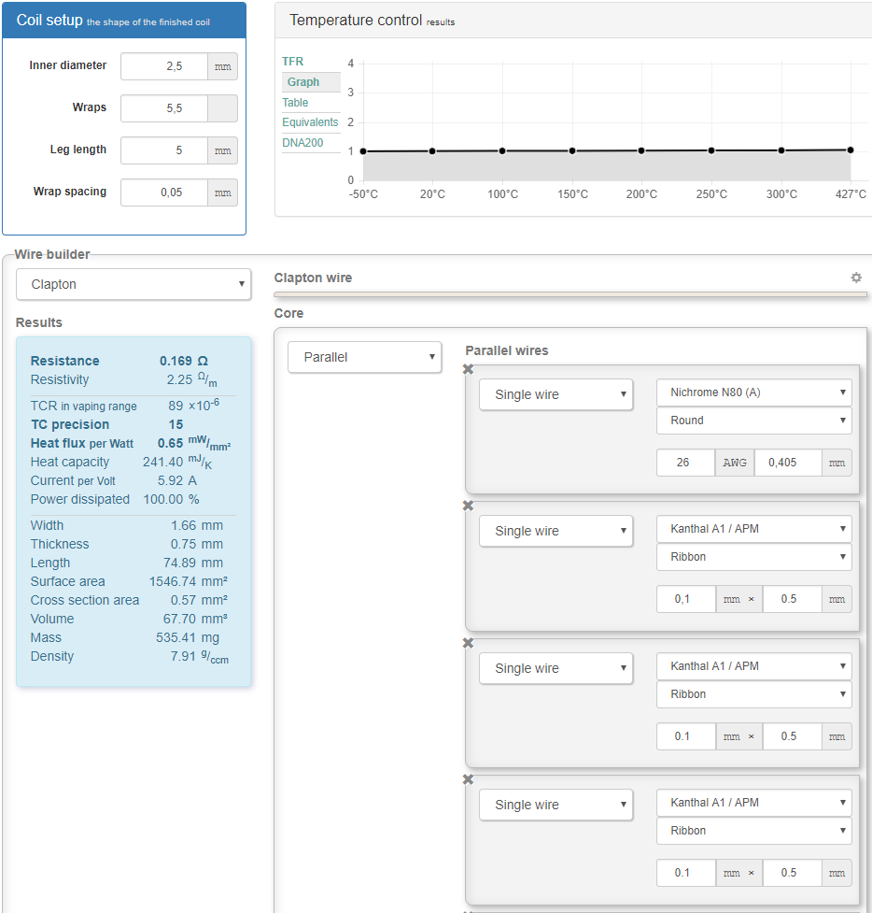
Task: Open the Nichrome N80 (A) material dropdown
Action: [753, 392]
